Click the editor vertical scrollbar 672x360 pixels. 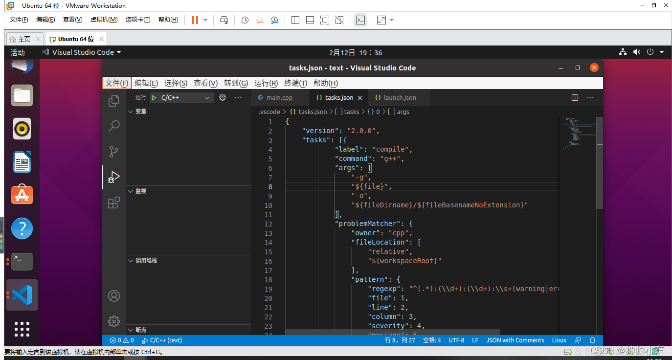[600, 163]
